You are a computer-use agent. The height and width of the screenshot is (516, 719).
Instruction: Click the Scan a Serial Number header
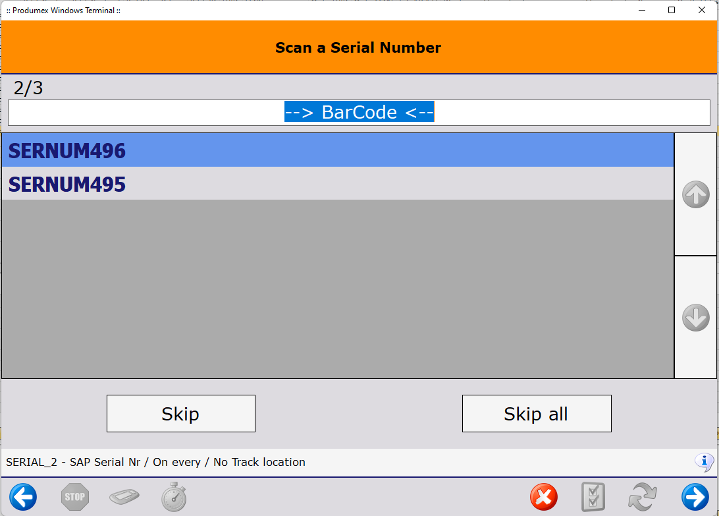(358, 47)
